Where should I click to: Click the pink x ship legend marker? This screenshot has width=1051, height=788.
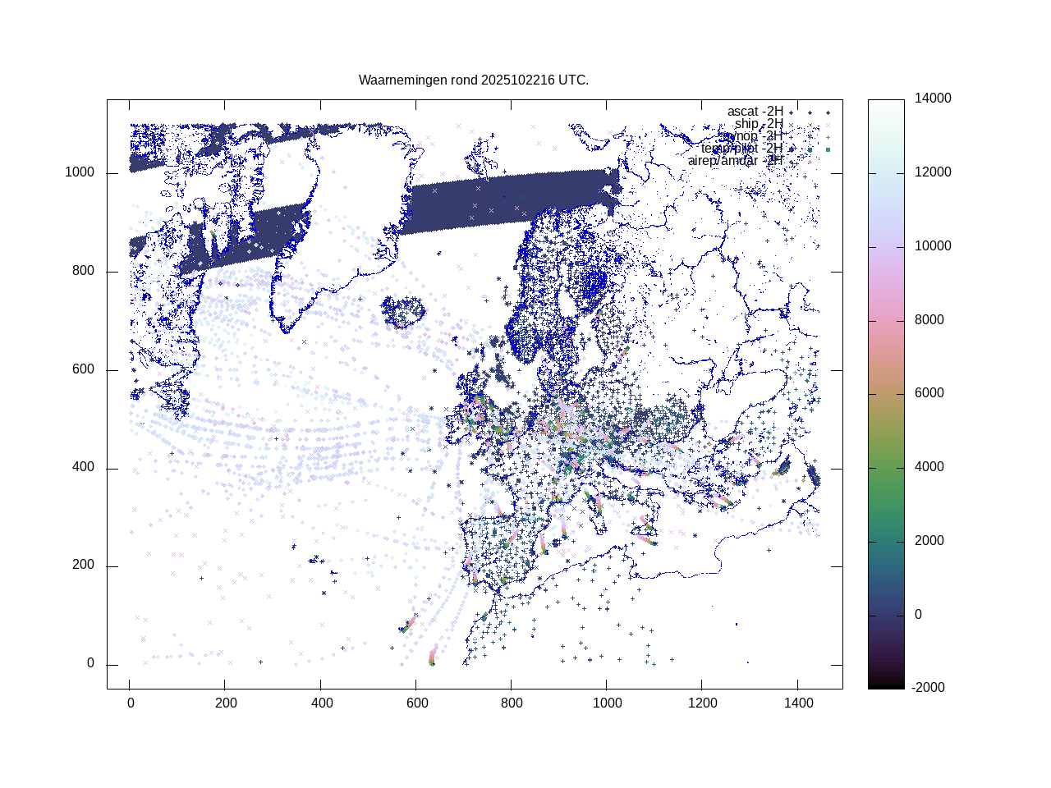point(828,125)
